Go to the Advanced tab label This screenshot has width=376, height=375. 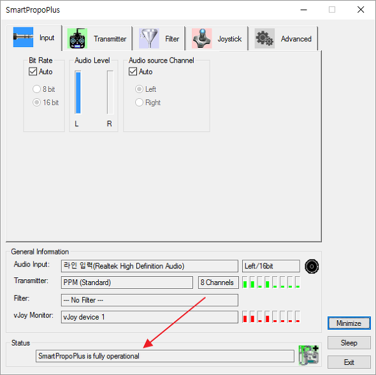(x=296, y=39)
